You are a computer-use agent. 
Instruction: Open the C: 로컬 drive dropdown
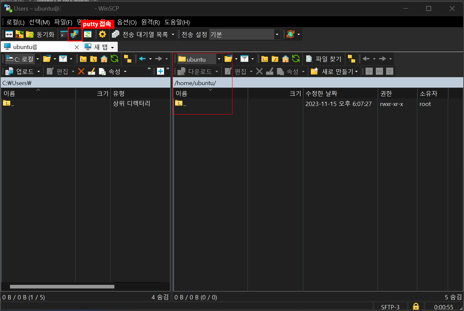coord(23,59)
